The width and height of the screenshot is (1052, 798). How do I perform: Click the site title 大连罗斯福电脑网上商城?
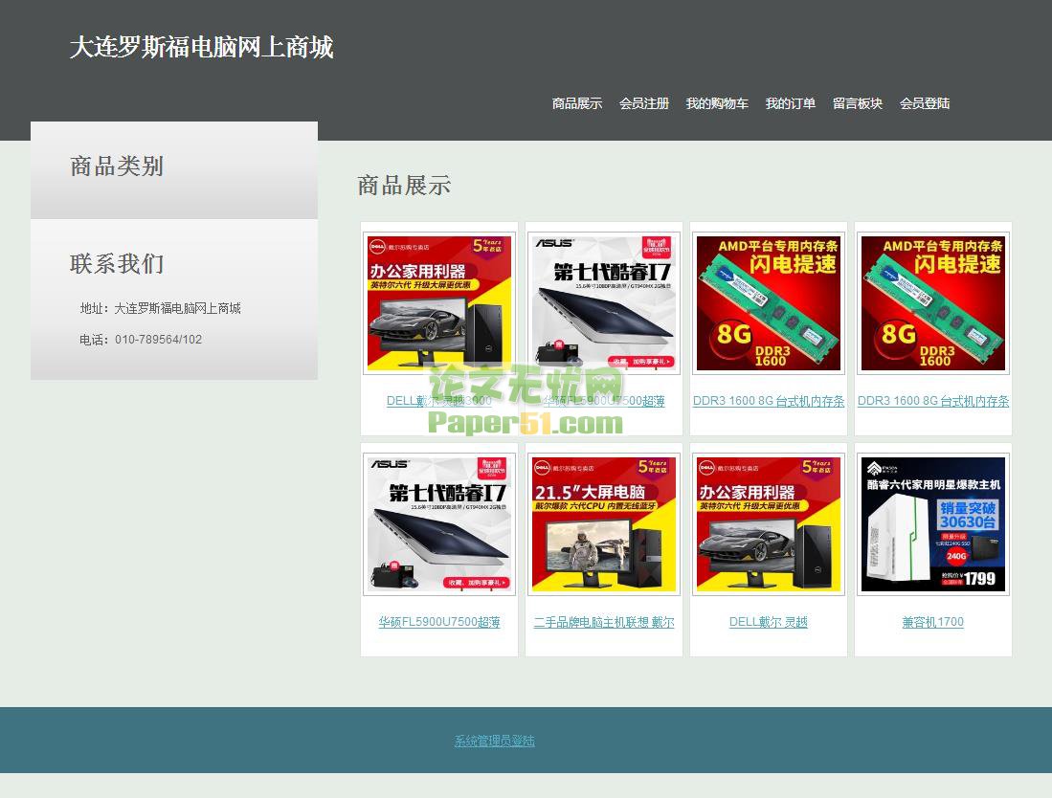pos(201,47)
